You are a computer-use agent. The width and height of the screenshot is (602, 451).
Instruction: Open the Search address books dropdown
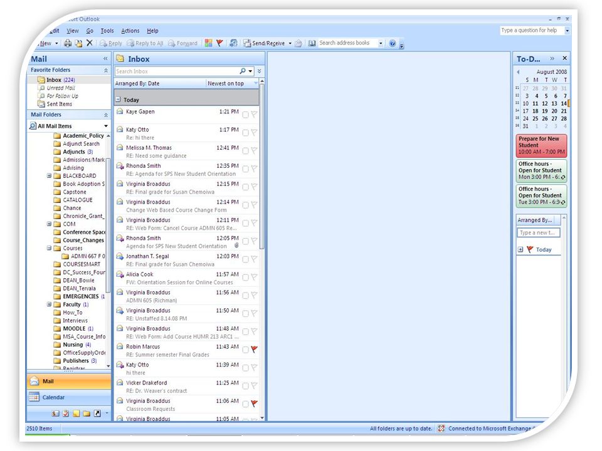[381, 43]
